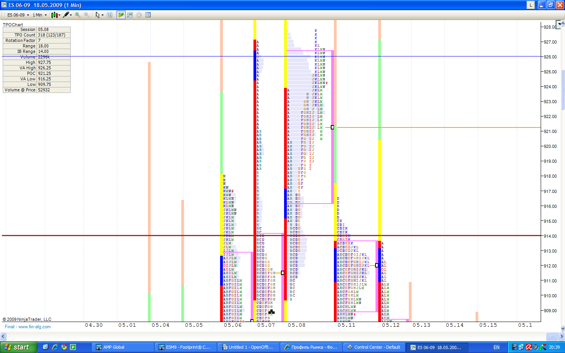Click the zoom out magnifier icon
Screen dimensions: 565x353
[x=86, y=15]
